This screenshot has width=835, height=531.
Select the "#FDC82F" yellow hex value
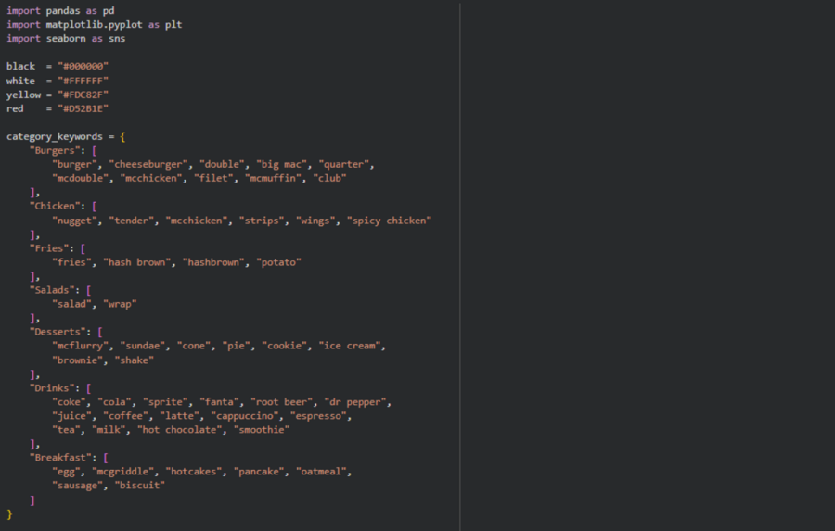click(83, 95)
